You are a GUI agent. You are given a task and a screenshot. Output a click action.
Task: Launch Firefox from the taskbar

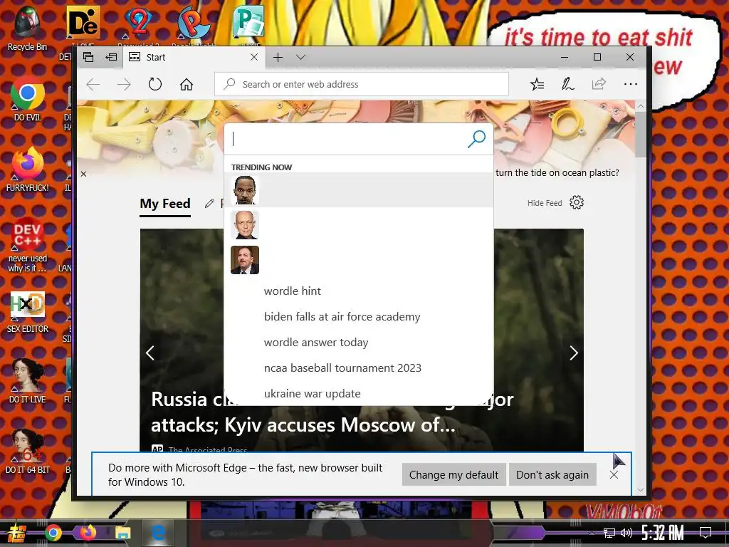click(88, 533)
